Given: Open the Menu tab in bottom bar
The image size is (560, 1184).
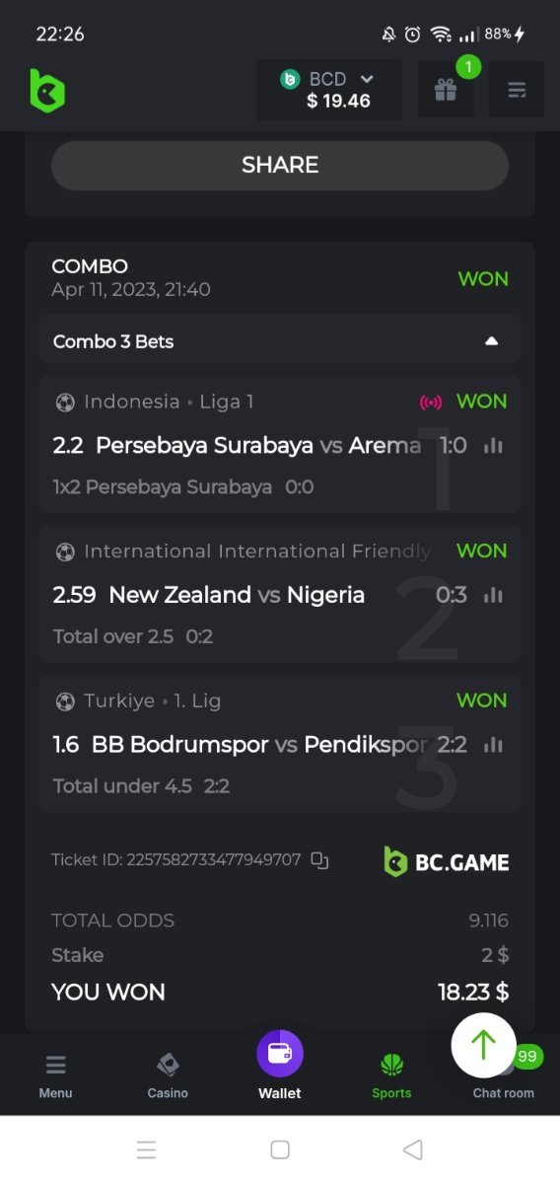Looking at the screenshot, I should tap(56, 1075).
